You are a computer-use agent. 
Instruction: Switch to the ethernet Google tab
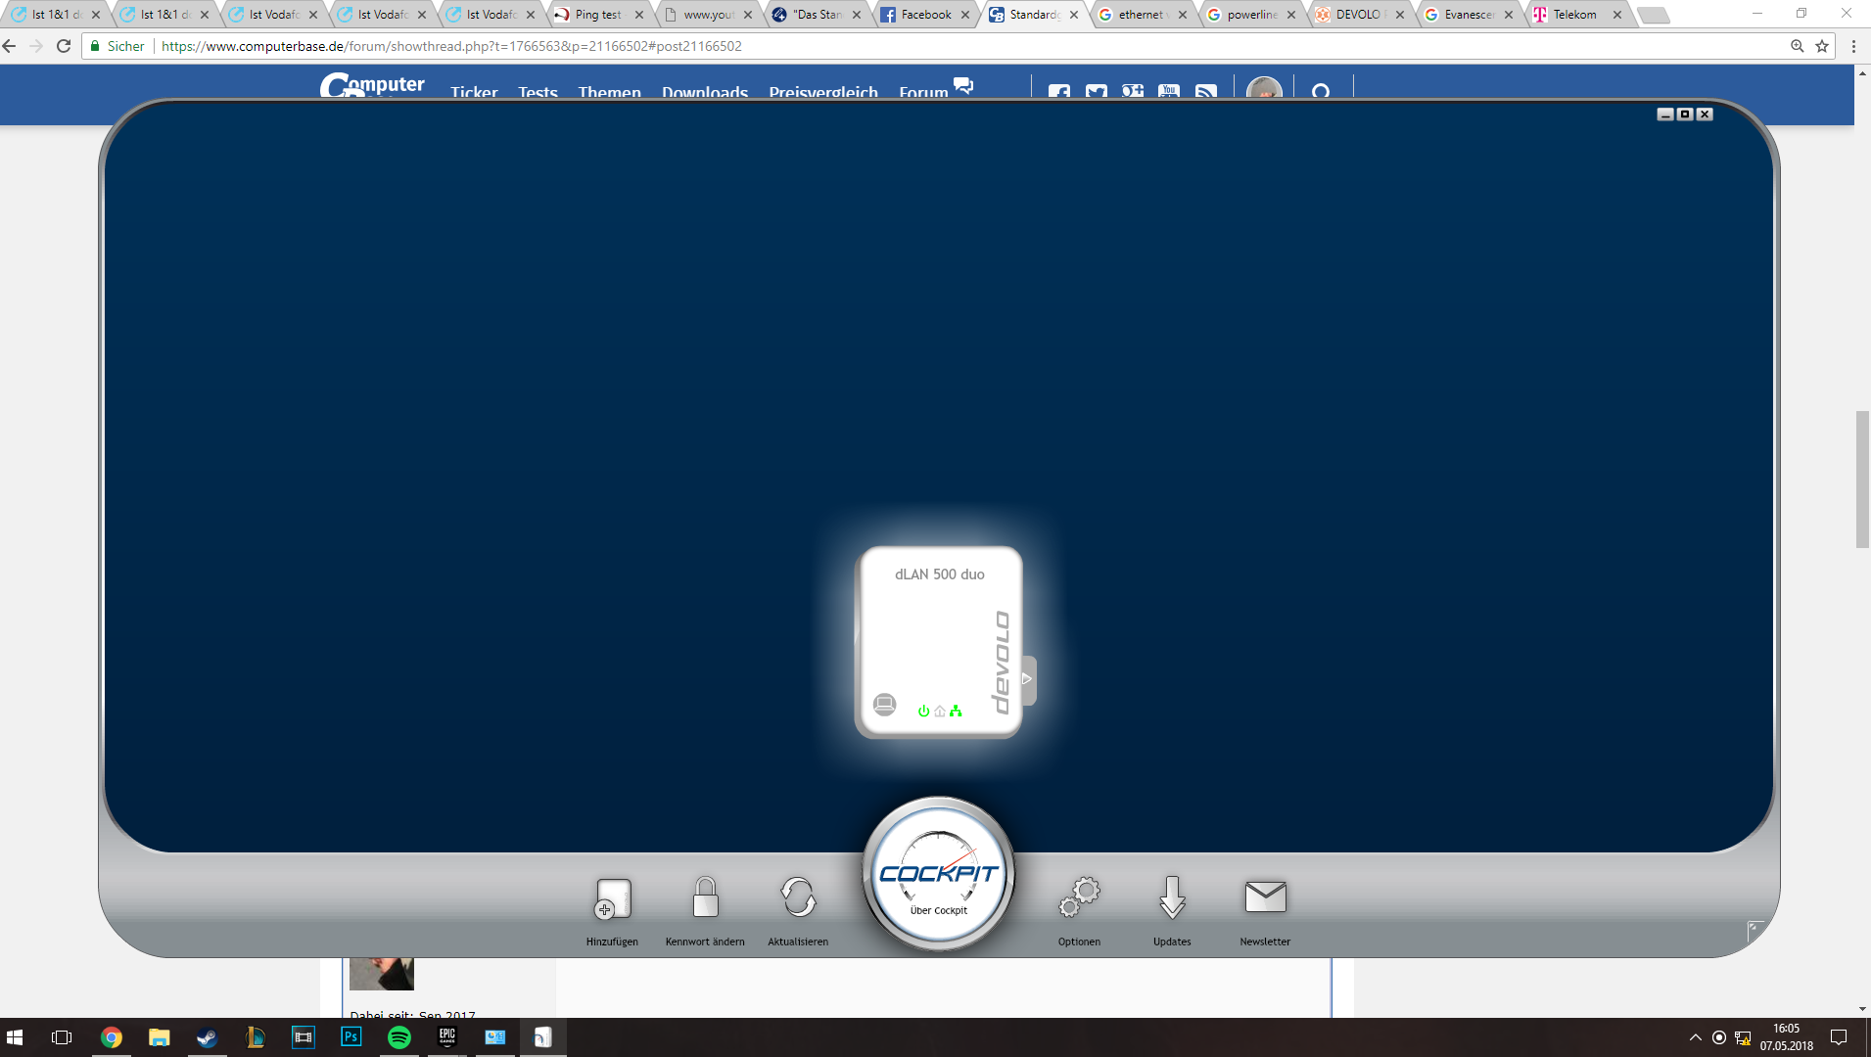[1142, 15]
